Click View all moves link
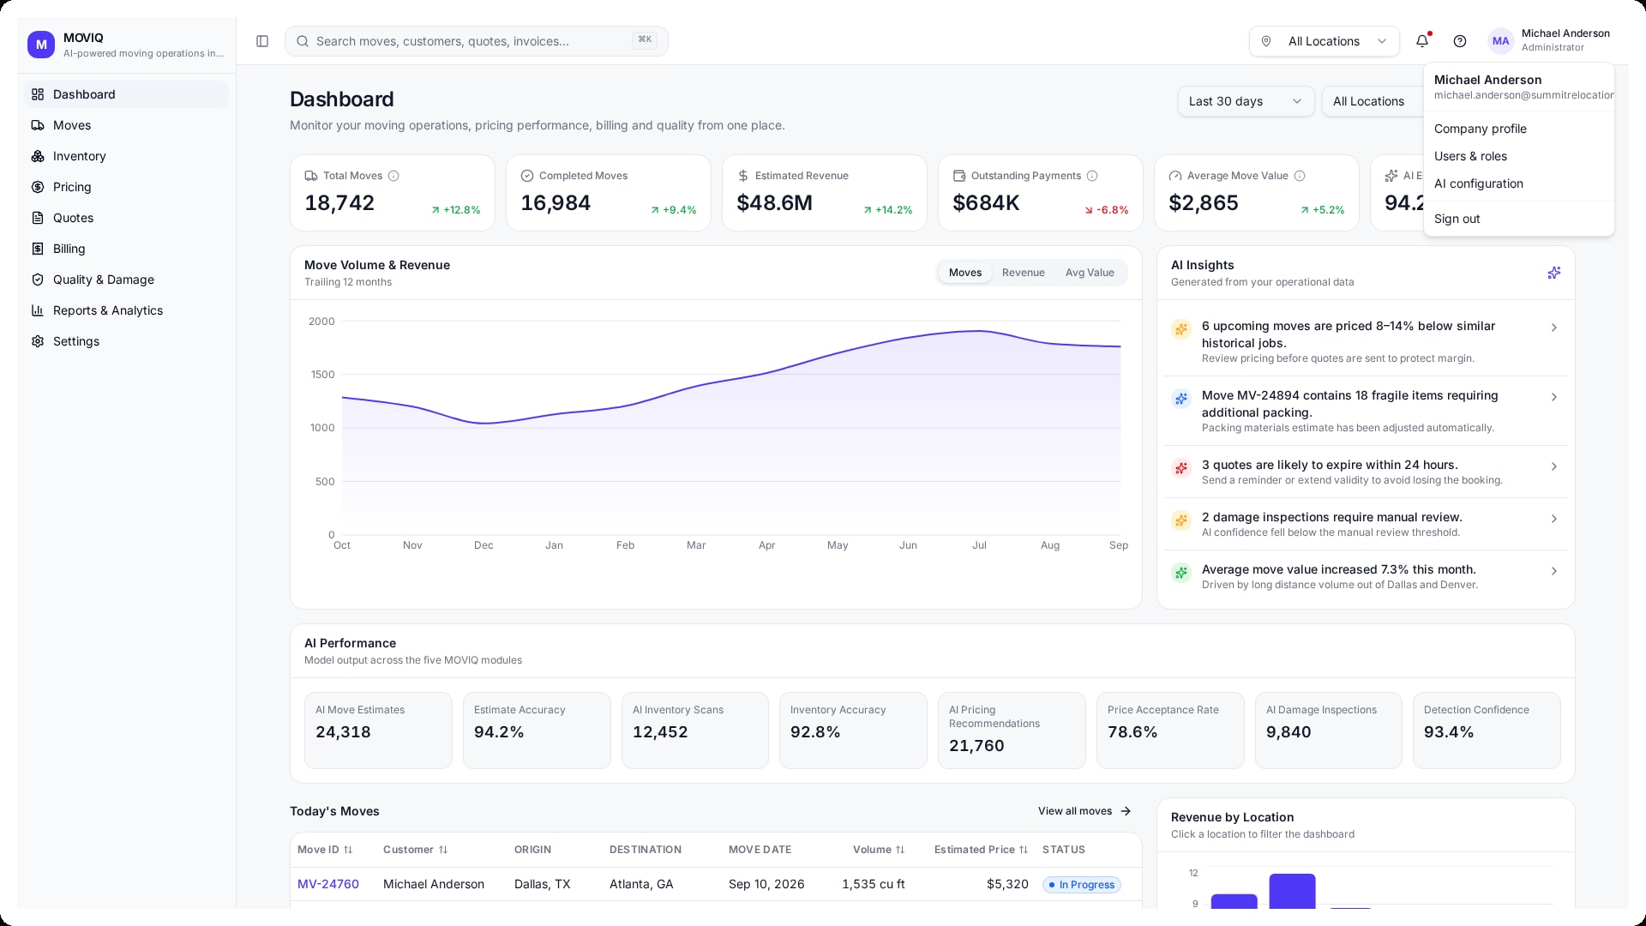The width and height of the screenshot is (1646, 926). tap(1084, 811)
